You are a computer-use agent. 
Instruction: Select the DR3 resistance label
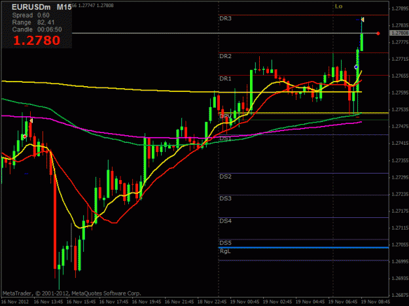[x=225, y=18]
